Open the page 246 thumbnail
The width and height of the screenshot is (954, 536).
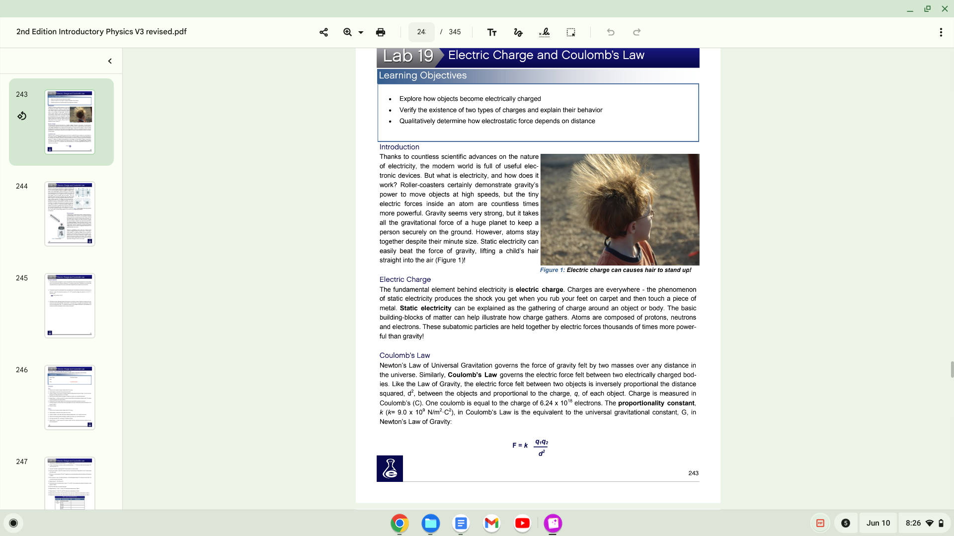pyautogui.click(x=70, y=398)
